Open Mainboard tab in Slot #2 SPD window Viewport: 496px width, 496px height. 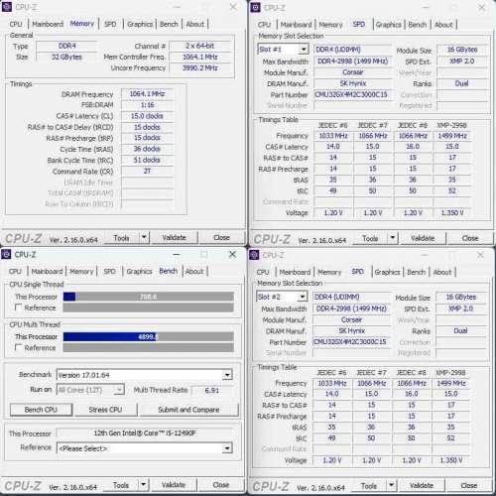pyautogui.click(x=295, y=272)
